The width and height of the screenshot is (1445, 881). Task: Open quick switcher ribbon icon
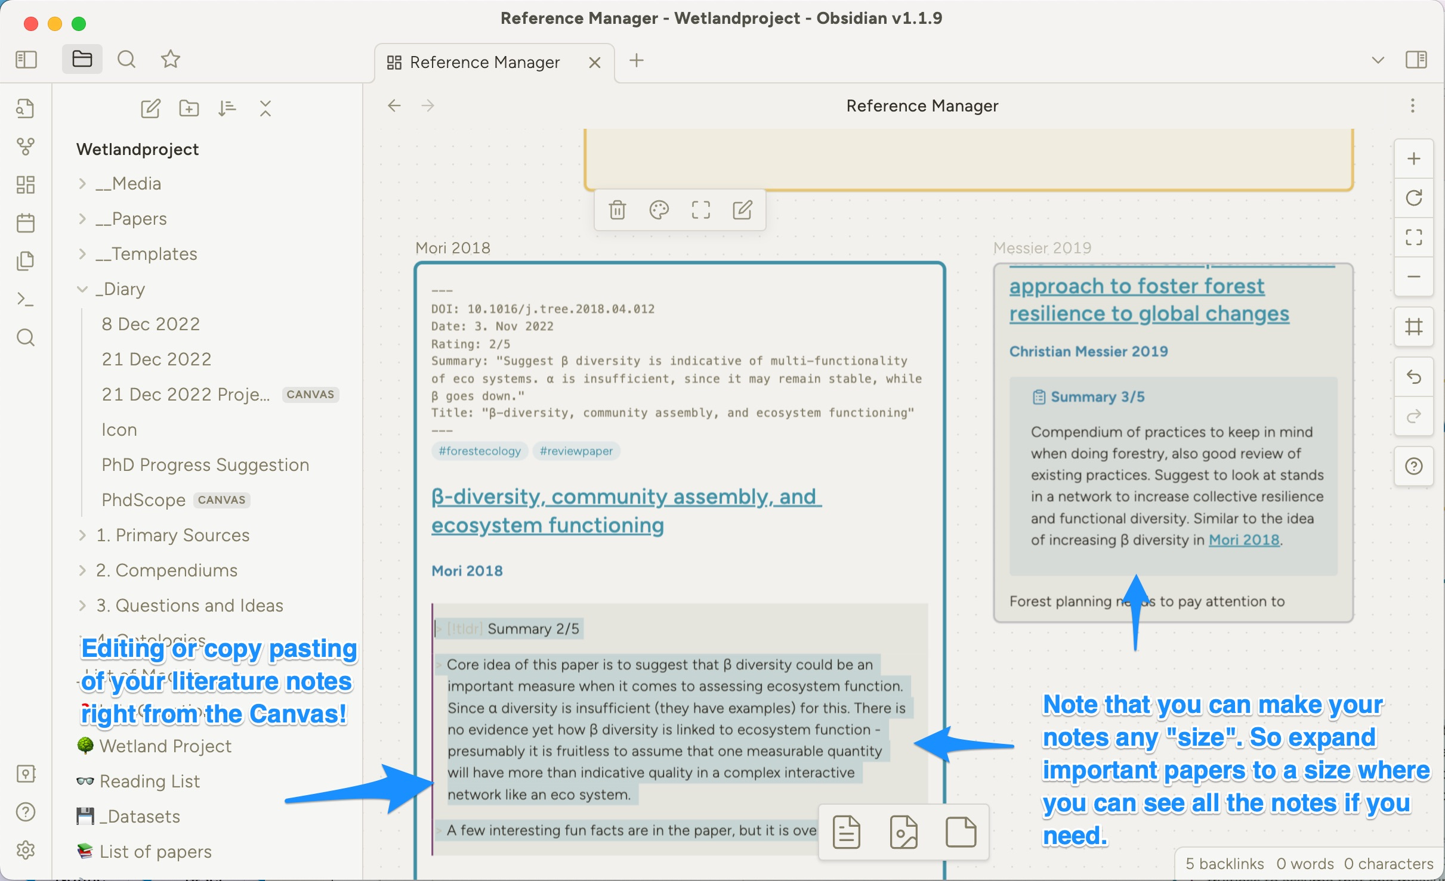tap(26, 108)
